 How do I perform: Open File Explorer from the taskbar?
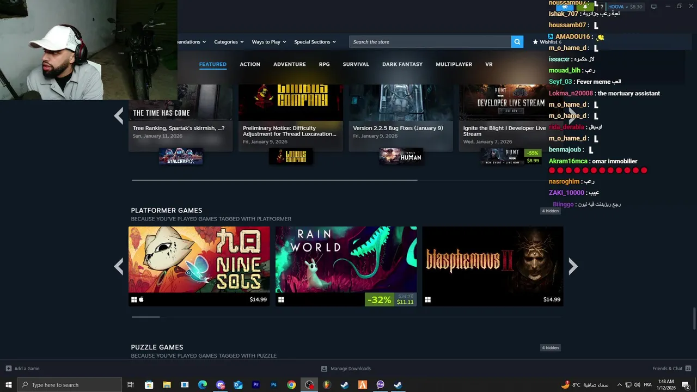coord(167,385)
